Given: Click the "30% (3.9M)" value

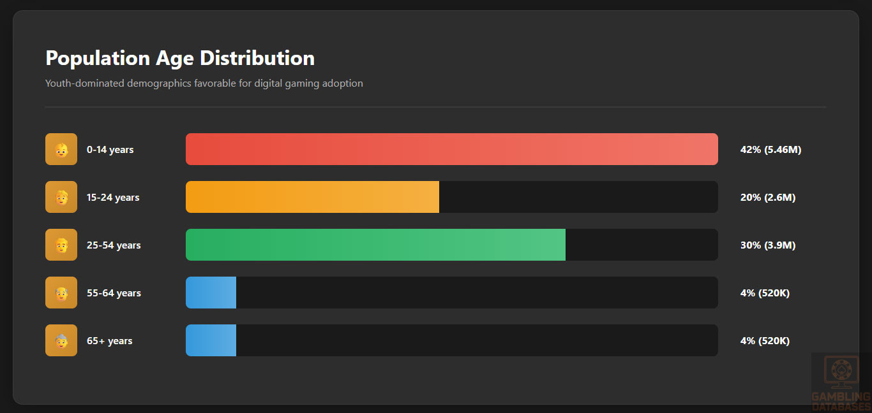Looking at the screenshot, I should pos(768,245).
